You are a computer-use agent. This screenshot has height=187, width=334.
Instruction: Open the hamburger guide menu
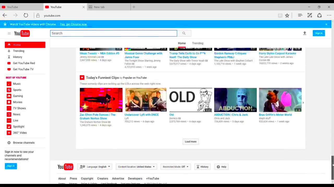tap(9, 33)
